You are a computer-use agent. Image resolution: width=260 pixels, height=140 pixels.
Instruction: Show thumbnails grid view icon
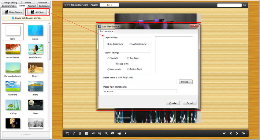click(x=87, y=134)
